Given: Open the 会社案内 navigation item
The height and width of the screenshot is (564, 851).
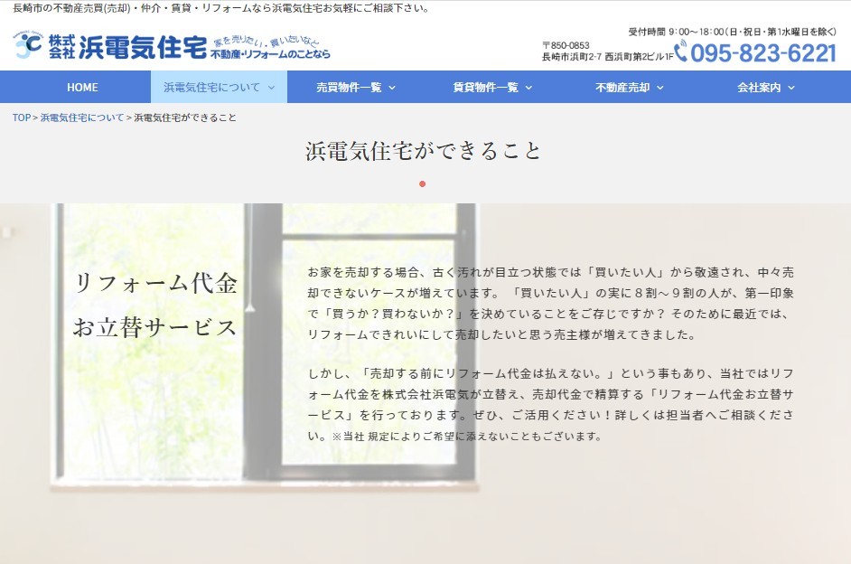Looking at the screenshot, I should 759,88.
